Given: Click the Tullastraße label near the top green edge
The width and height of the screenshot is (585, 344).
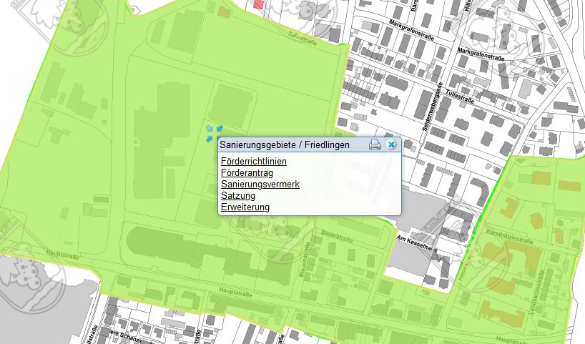Looking at the screenshot, I should pyautogui.click(x=300, y=34).
